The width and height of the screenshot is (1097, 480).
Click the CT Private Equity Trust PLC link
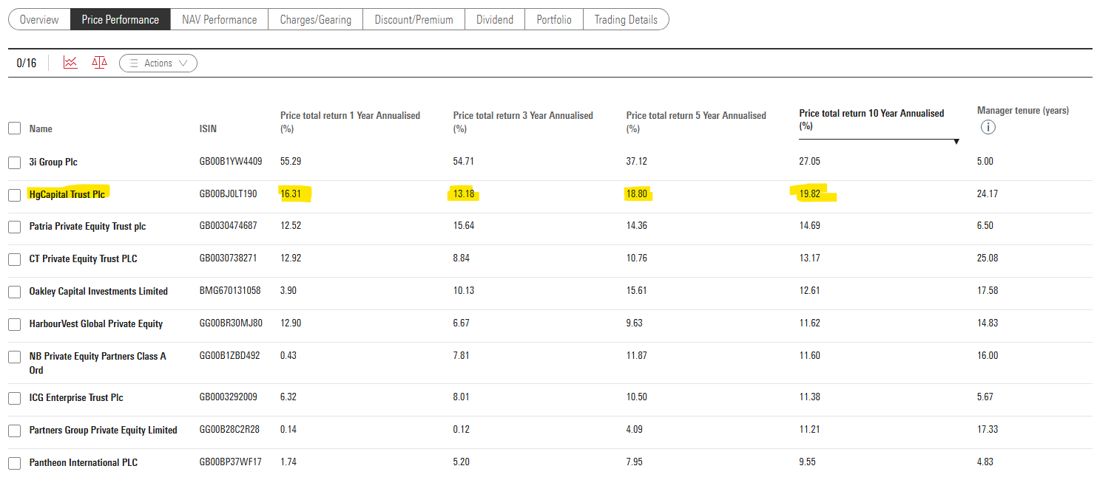click(84, 258)
